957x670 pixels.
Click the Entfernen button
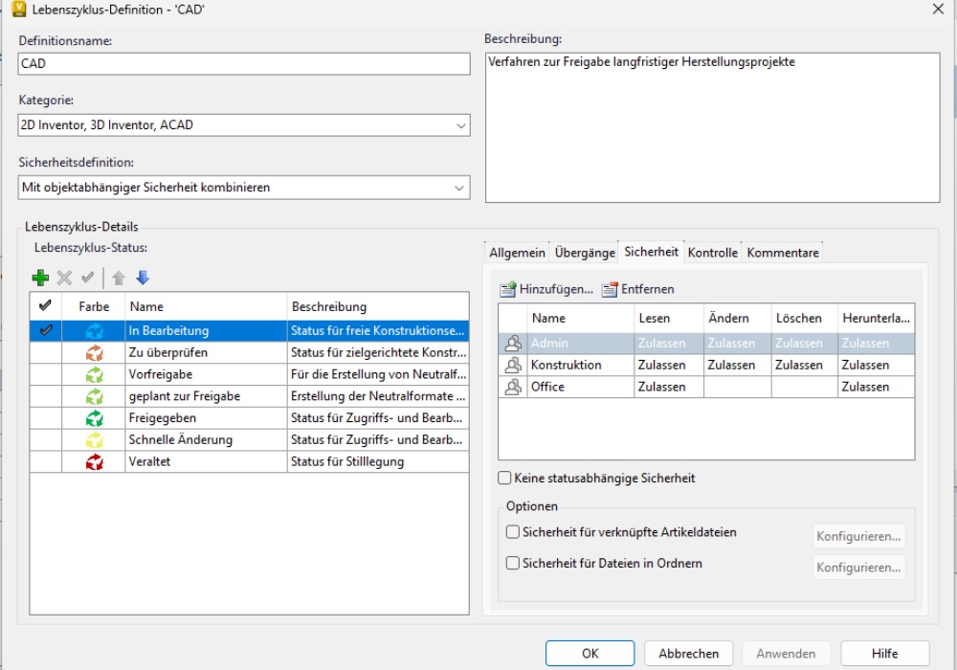(x=638, y=289)
